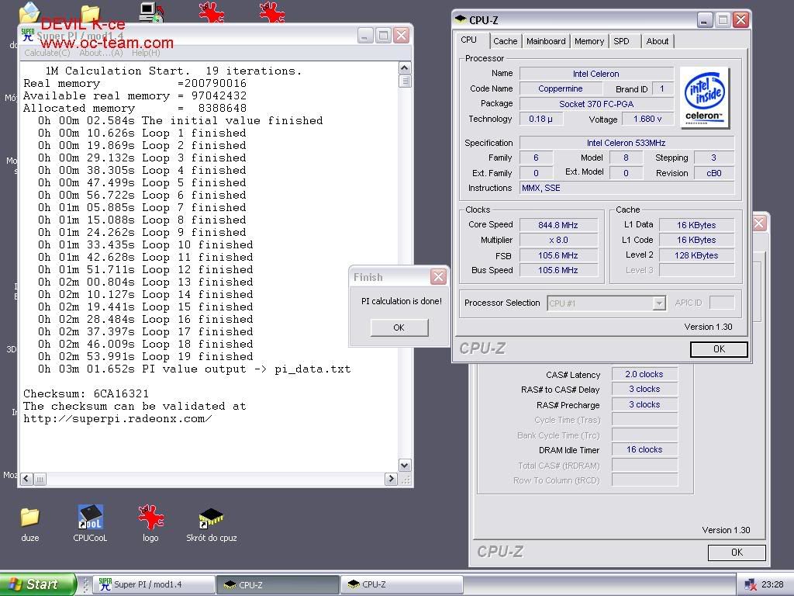Screen dimensions: 794x596
Task: Click the Revision value cB0
Action: (714, 173)
